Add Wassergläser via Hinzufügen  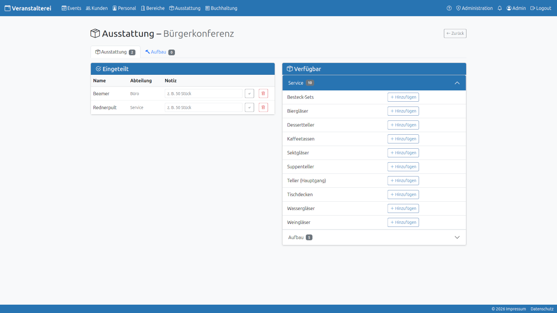[403, 209]
